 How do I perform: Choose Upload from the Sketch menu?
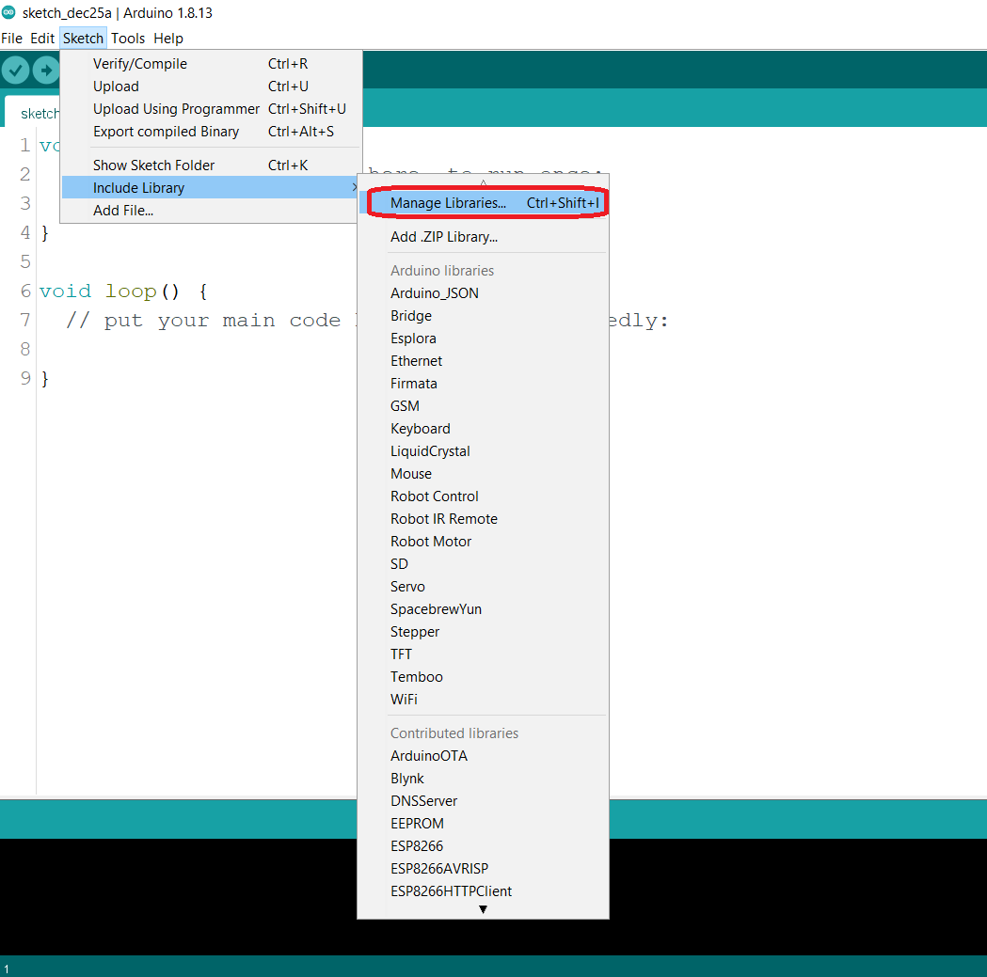tap(211, 87)
